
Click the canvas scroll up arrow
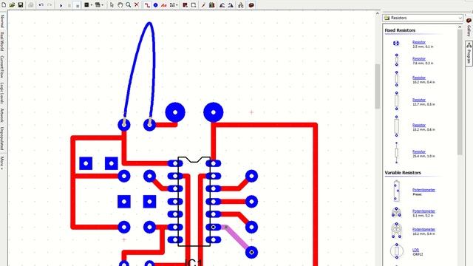[x=377, y=13]
